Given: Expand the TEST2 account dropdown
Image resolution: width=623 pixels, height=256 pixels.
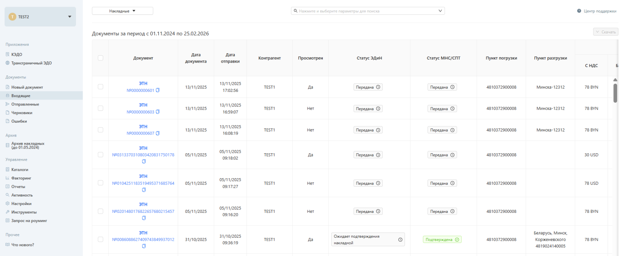Looking at the screenshot, I should [70, 17].
